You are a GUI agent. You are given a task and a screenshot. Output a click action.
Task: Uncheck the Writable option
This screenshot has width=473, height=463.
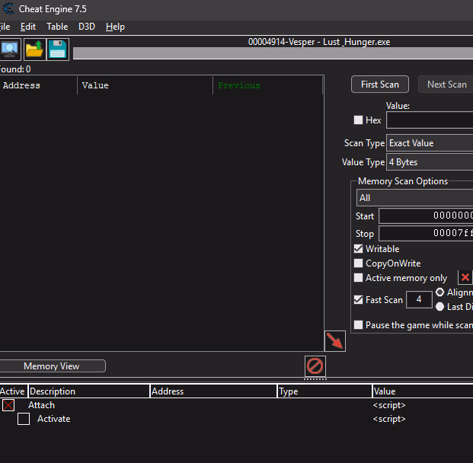[x=359, y=249]
